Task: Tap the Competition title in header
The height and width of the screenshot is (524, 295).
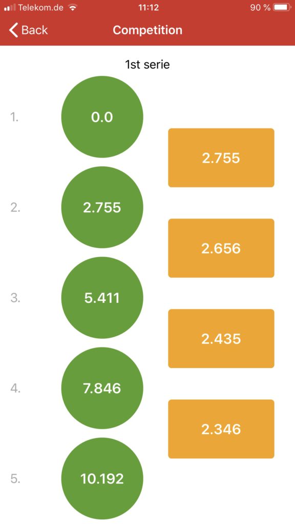Action: click(147, 30)
